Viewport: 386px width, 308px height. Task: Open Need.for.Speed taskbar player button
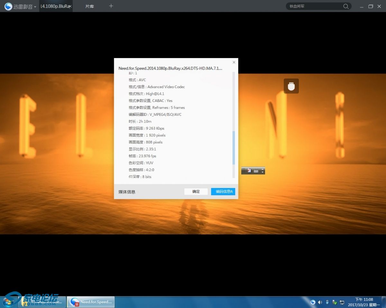pos(91,302)
